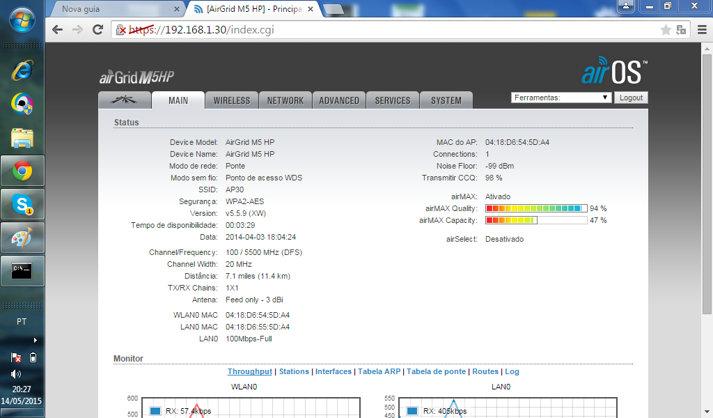
Task: Open the Tabela de ponte link
Action: pos(436,371)
